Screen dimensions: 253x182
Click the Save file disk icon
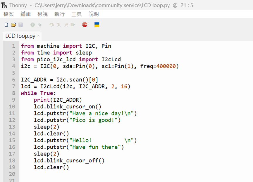tap(20, 25)
